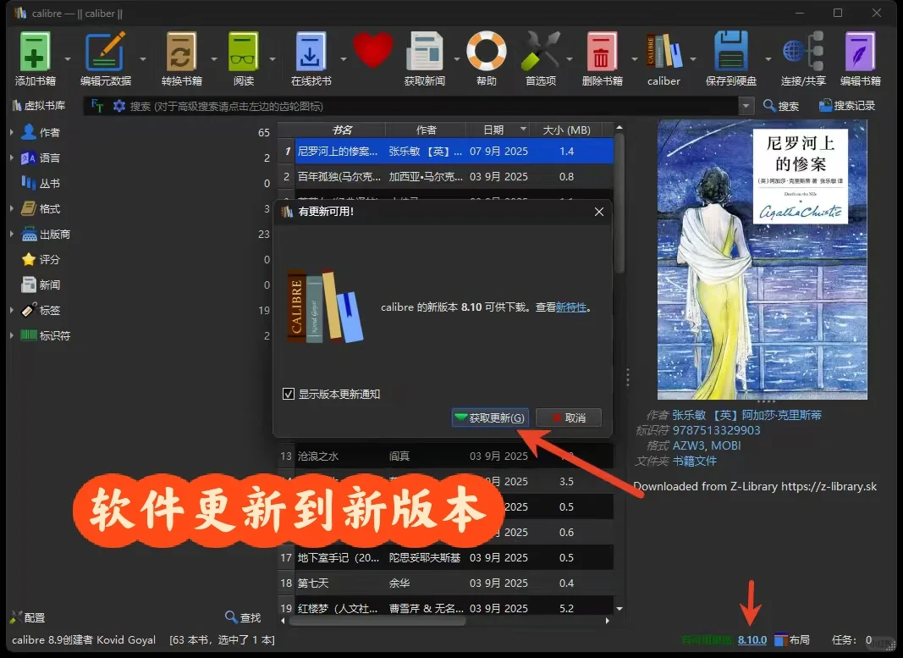The image size is (903, 658).
Task: Click into the search input field
Action: pyautogui.click(x=432, y=106)
